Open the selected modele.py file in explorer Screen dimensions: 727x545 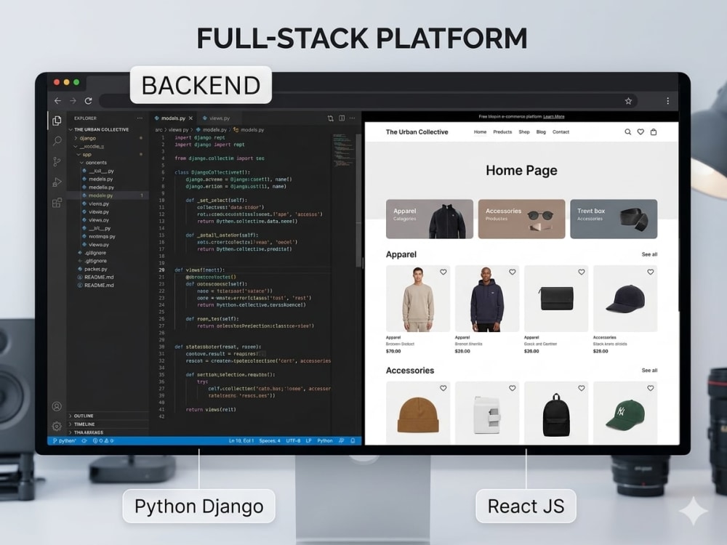pos(108,195)
